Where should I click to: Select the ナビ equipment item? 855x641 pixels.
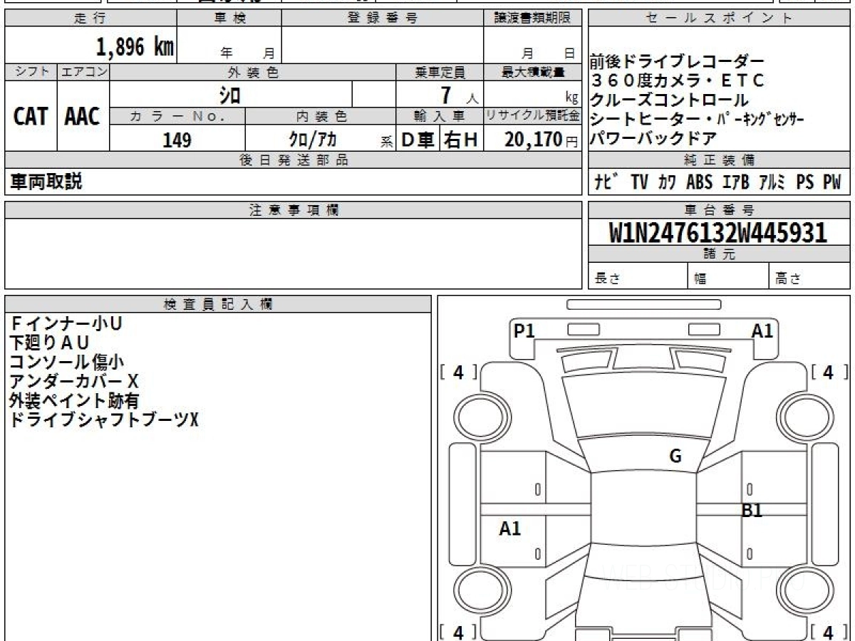coord(608,182)
